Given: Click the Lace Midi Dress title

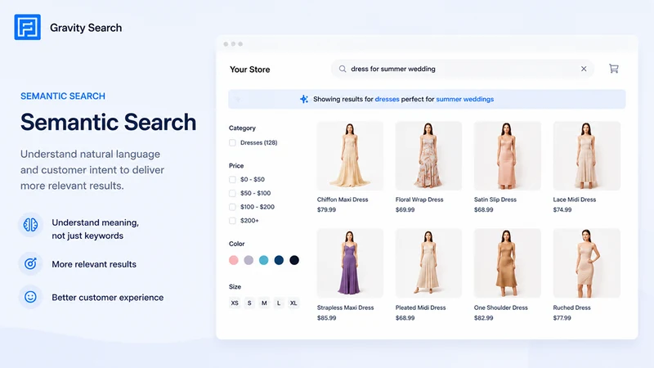Looking at the screenshot, I should [575, 200].
